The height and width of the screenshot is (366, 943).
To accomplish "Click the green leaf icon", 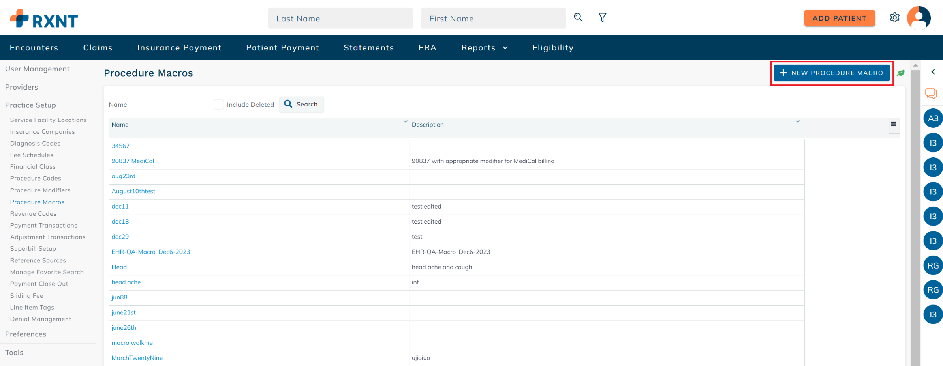I will 901,73.
